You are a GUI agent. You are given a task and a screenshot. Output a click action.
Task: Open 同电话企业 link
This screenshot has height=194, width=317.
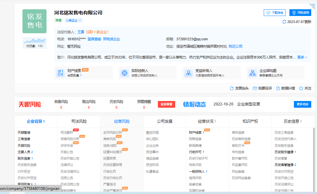111,39
